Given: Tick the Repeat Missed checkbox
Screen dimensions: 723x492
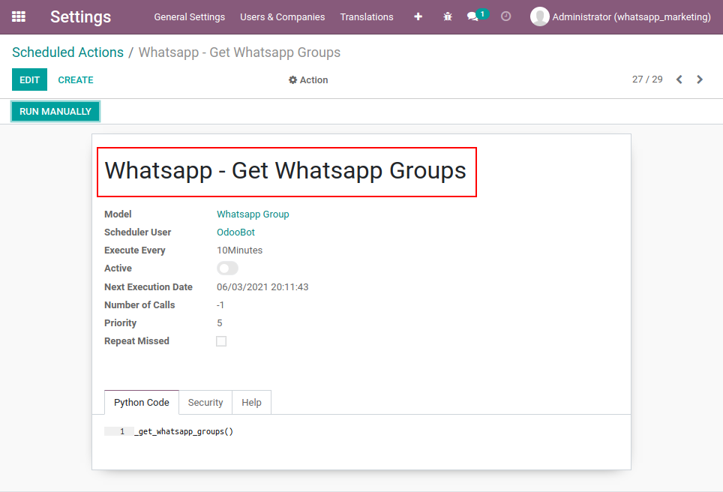Looking at the screenshot, I should coord(221,341).
